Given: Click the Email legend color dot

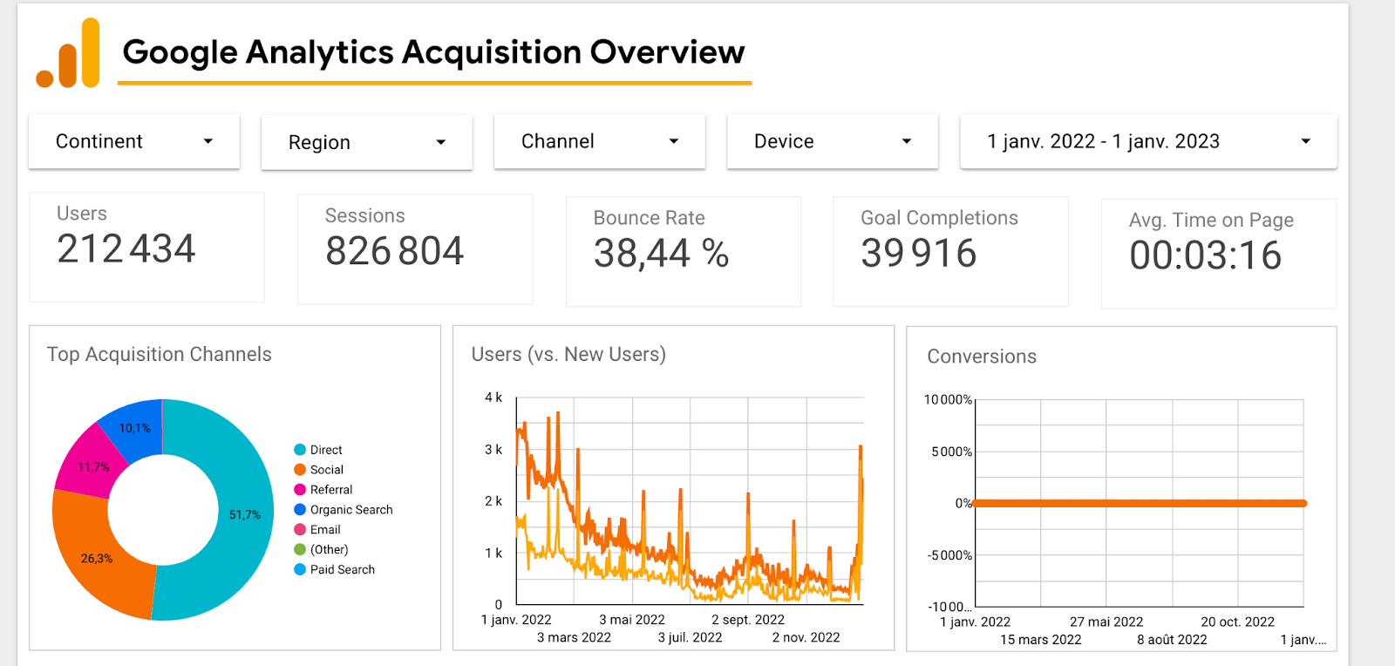Looking at the screenshot, I should [x=300, y=529].
